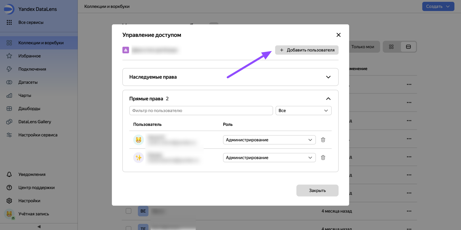This screenshot has width=461, height=230.
Task: Click the Connections lightning icon
Action: click(x=9, y=69)
